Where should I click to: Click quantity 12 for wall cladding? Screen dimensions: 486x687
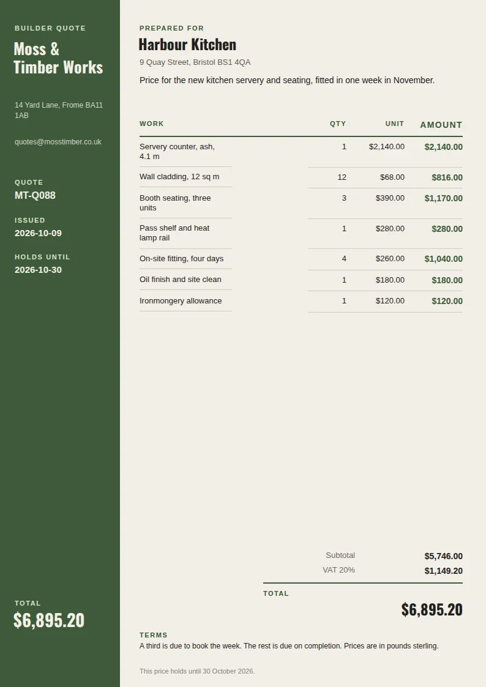coord(342,177)
